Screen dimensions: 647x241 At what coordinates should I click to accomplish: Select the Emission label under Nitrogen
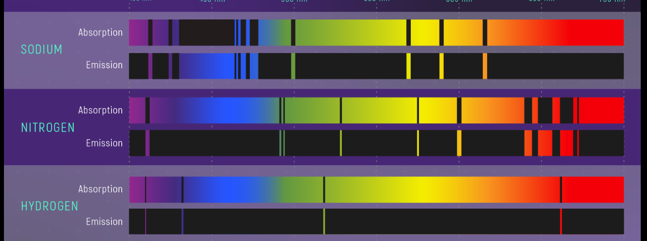(x=104, y=143)
